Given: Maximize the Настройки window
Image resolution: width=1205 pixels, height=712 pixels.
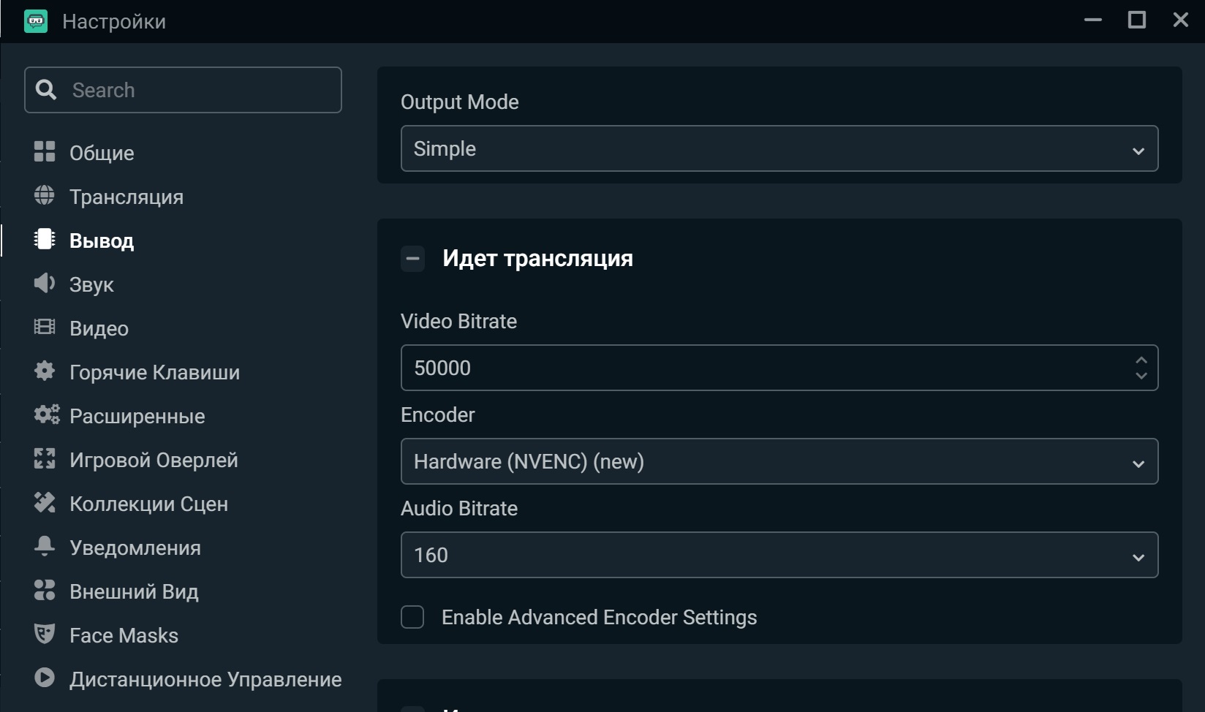Looking at the screenshot, I should 1137,20.
